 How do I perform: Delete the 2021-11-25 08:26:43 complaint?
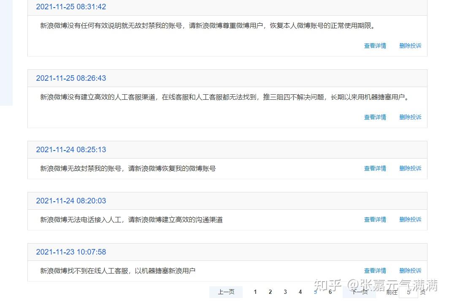tap(410, 117)
